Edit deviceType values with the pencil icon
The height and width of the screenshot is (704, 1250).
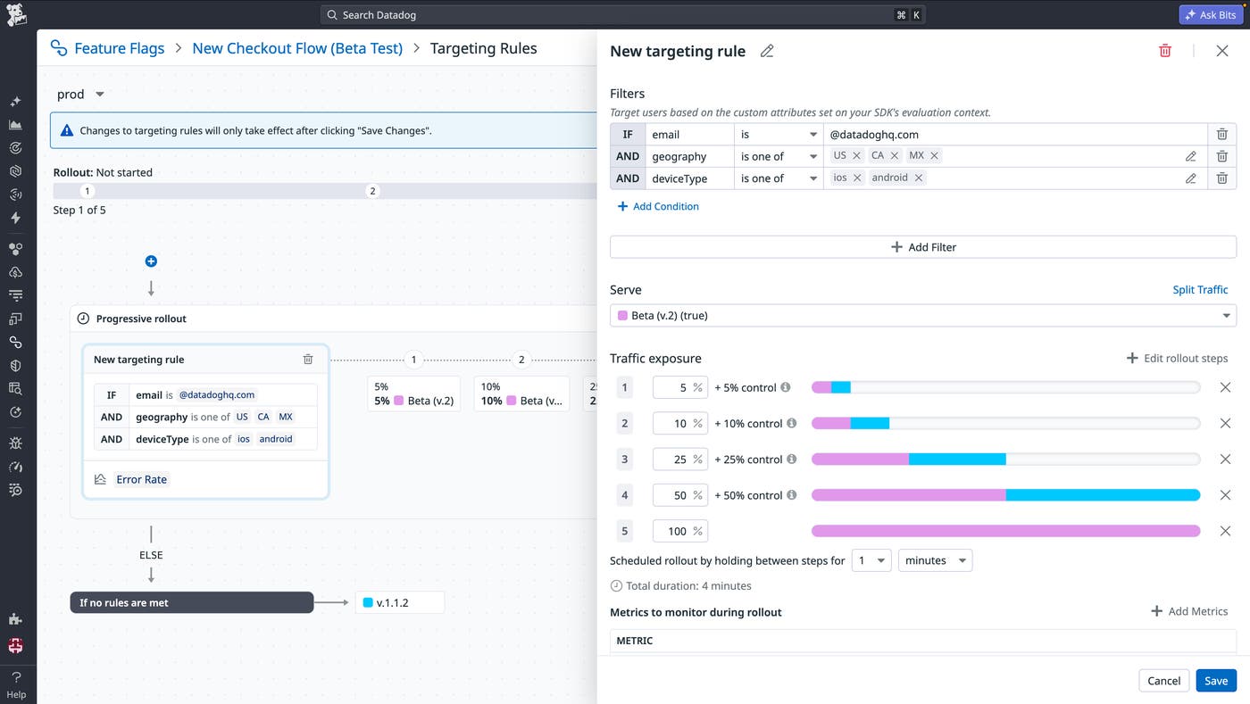tap(1191, 178)
